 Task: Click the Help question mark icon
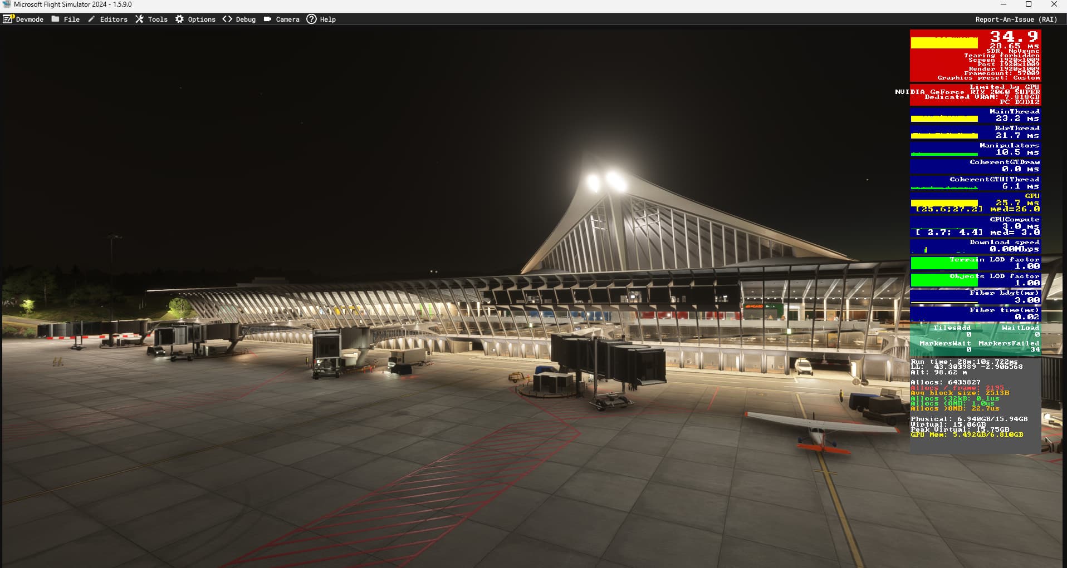(311, 19)
